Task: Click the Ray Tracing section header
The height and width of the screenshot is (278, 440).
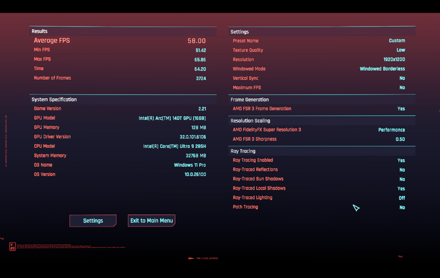Action: pos(243,151)
